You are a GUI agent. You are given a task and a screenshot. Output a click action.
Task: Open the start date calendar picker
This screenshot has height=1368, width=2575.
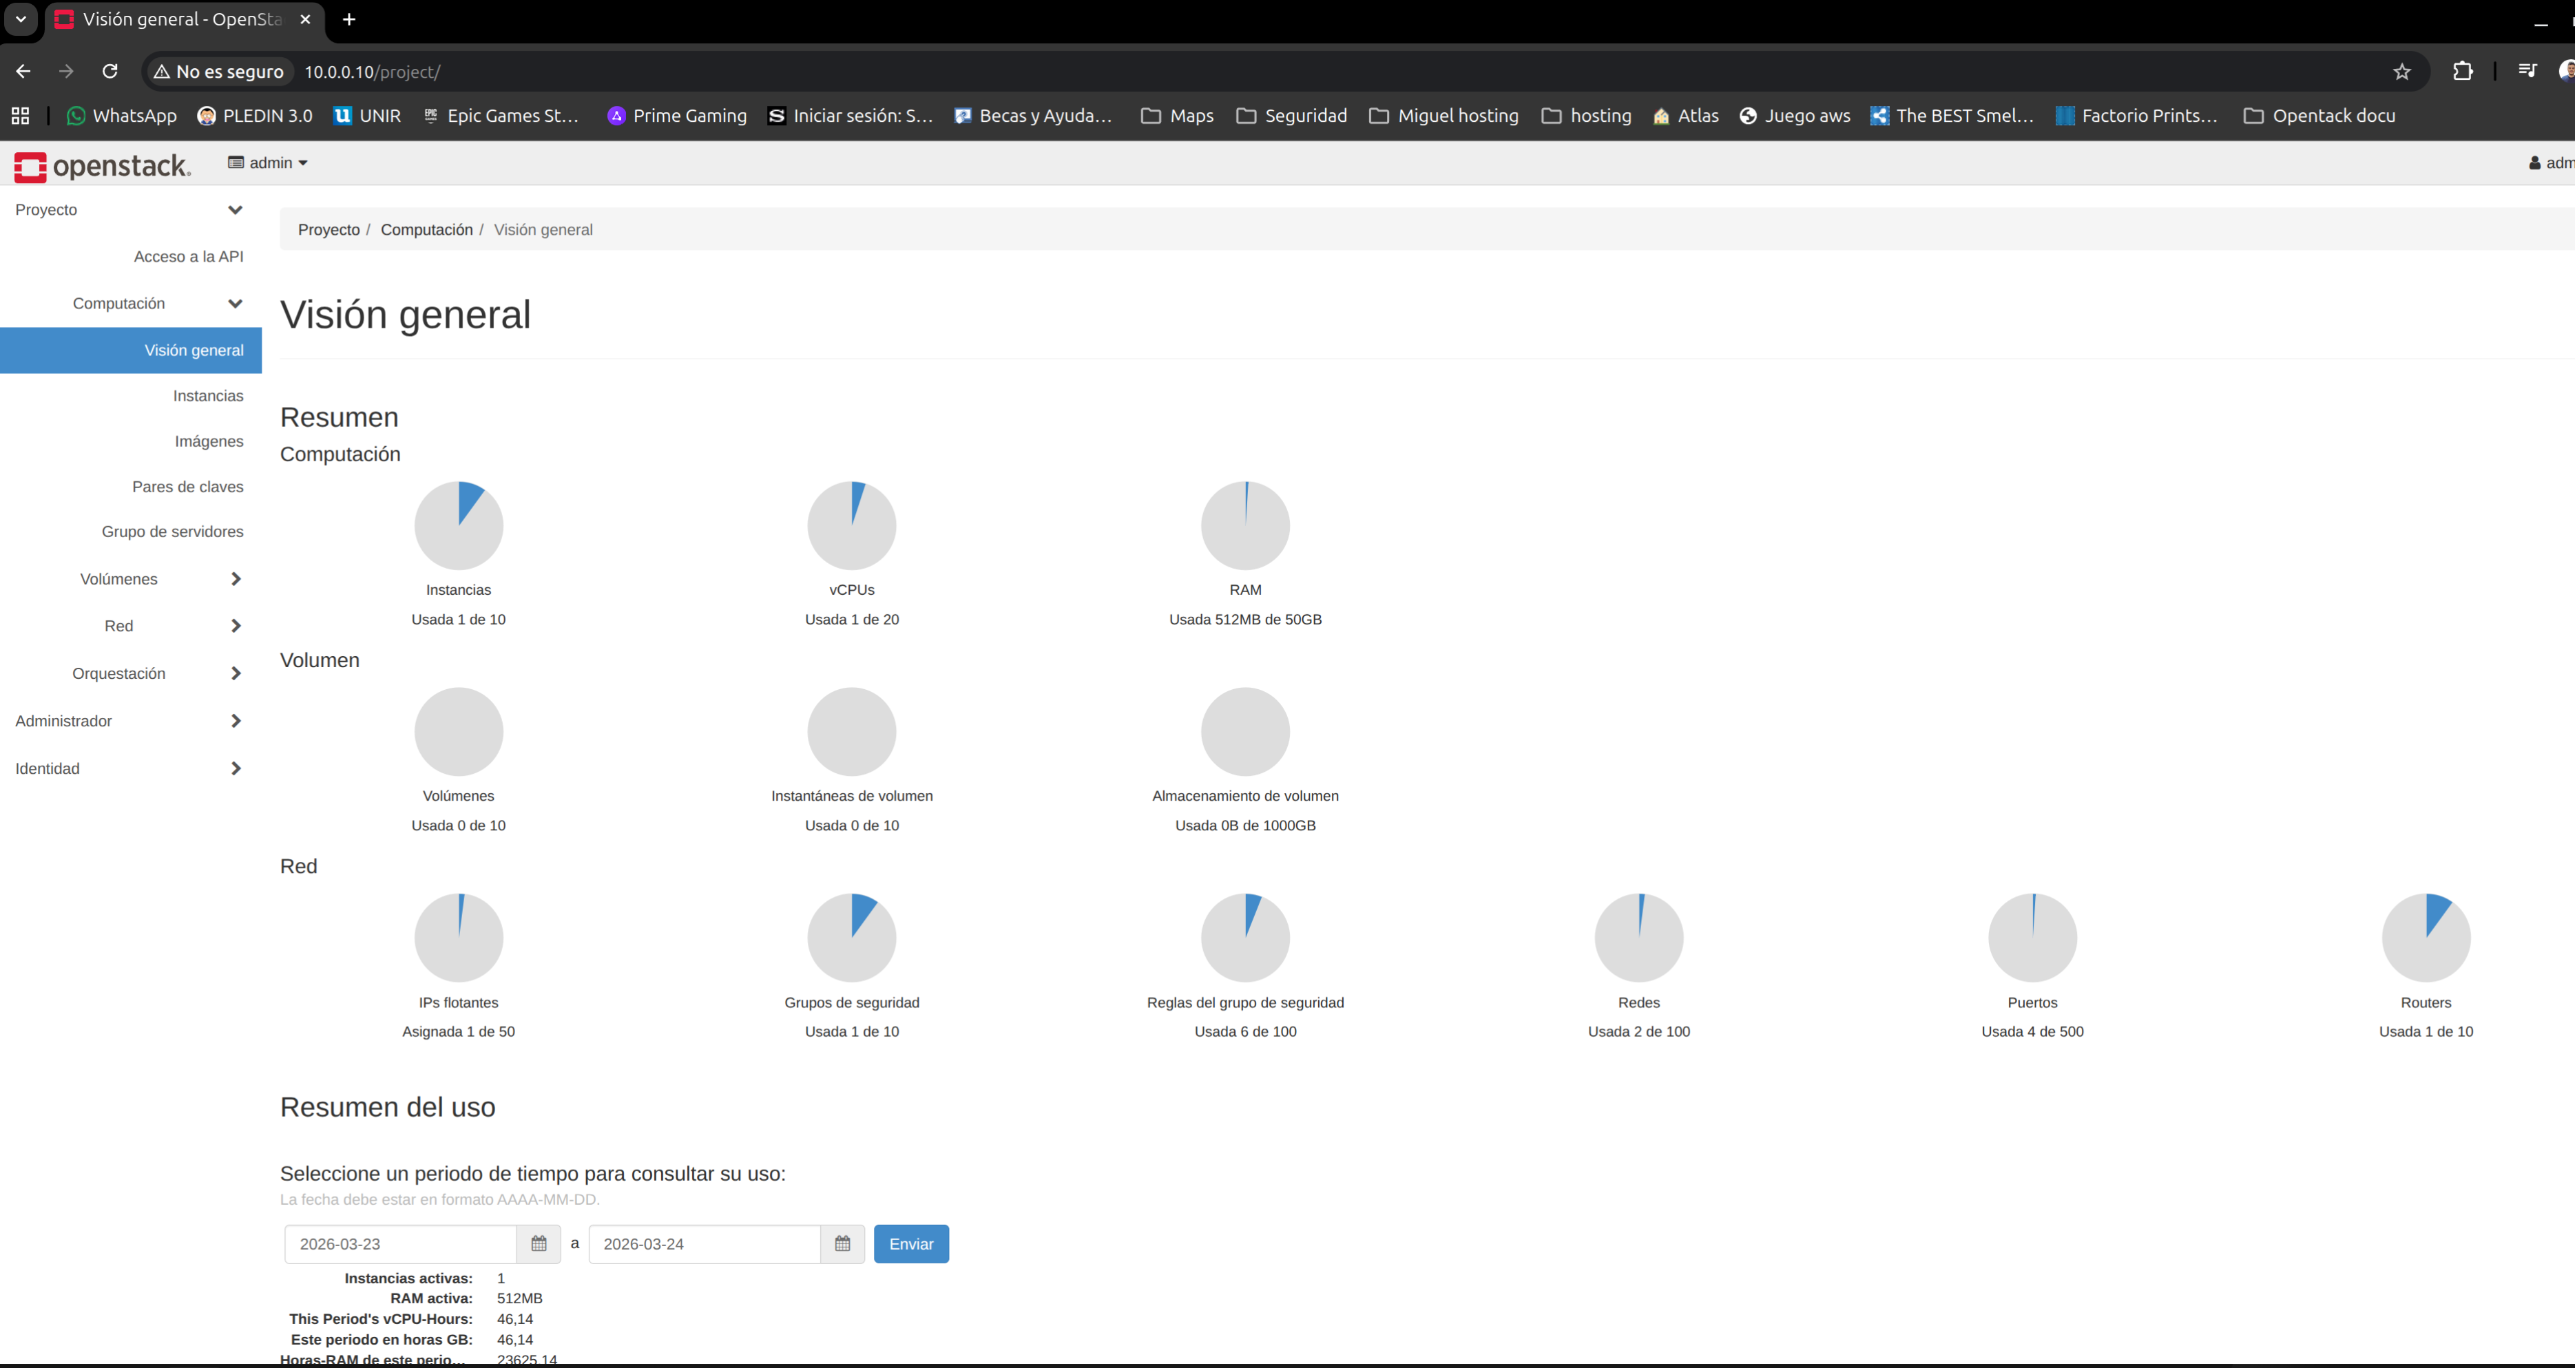(539, 1244)
